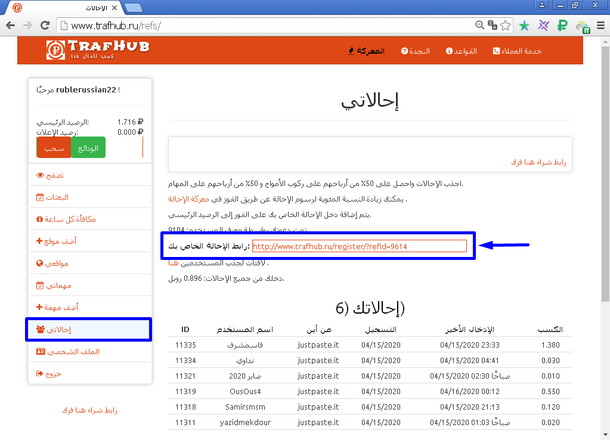Open أضف موقع in the sidebar
Viewport: 610px width, 440px height.
pyautogui.click(x=90, y=241)
